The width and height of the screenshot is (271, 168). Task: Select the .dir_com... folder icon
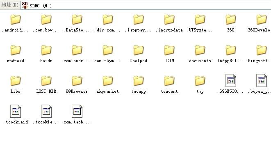(x=108, y=20)
